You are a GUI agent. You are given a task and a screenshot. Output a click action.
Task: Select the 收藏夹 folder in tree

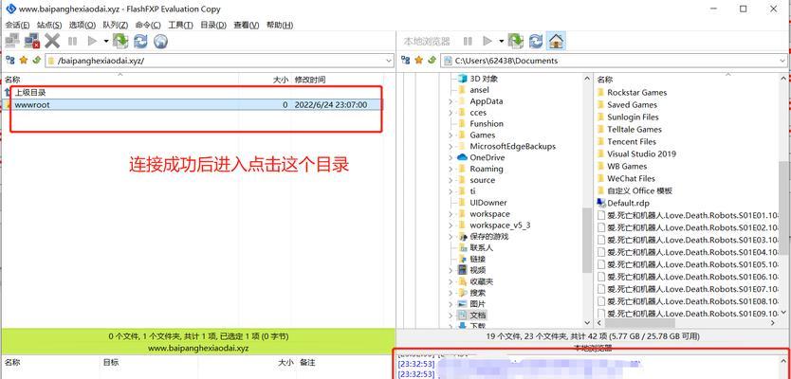coord(481,281)
